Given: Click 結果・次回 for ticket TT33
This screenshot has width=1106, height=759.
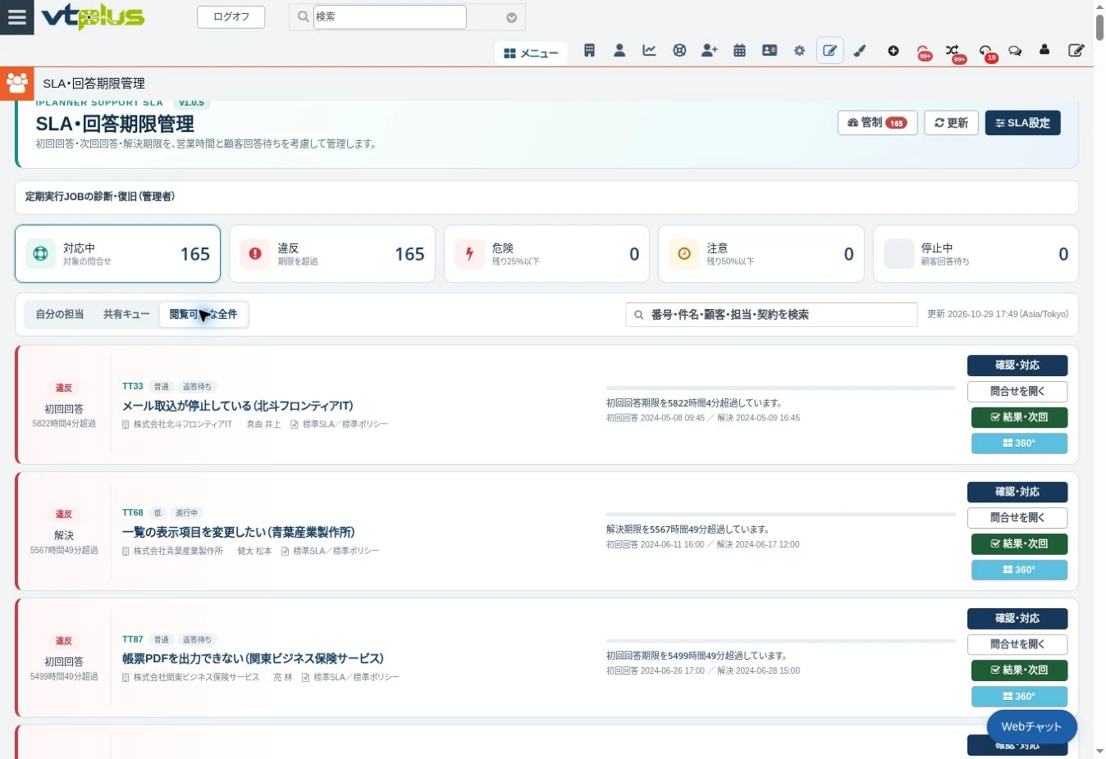Looking at the screenshot, I should coord(1019,417).
